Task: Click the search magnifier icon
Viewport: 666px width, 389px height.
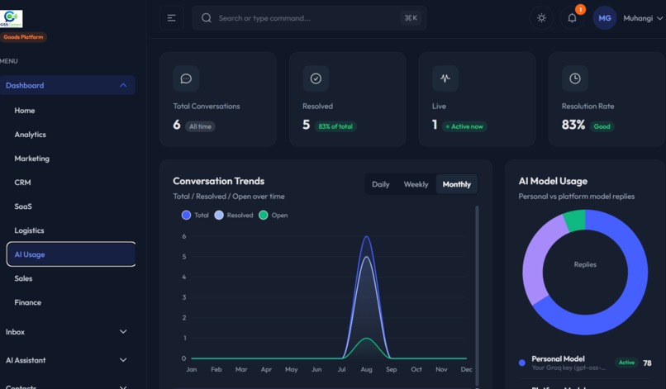Action: [207, 18]
